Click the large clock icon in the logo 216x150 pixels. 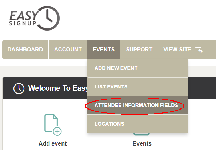[x=48, y=18]
